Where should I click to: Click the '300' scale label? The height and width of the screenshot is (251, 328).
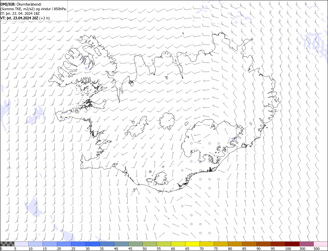coord(302,249)
